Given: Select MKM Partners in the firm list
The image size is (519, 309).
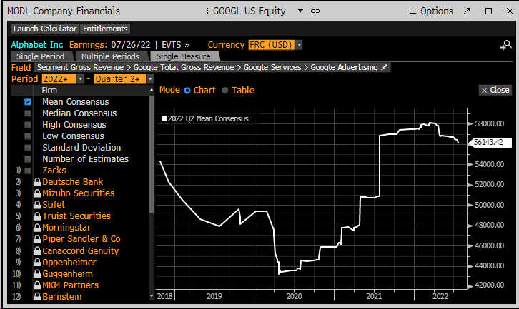Looking at the screenshot, I should point(71,285).
